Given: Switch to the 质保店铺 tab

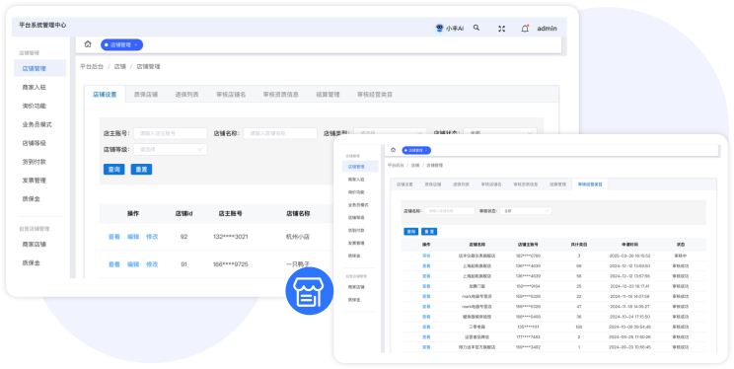Looking at the screenshot, I should [x=146, y=94].
